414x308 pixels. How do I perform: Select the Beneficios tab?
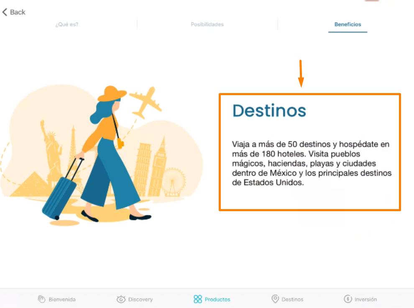tap(348, 25)
